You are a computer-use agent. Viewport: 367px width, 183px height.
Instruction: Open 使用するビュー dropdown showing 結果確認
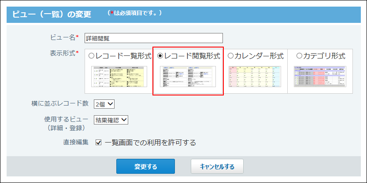pos(111,120)
